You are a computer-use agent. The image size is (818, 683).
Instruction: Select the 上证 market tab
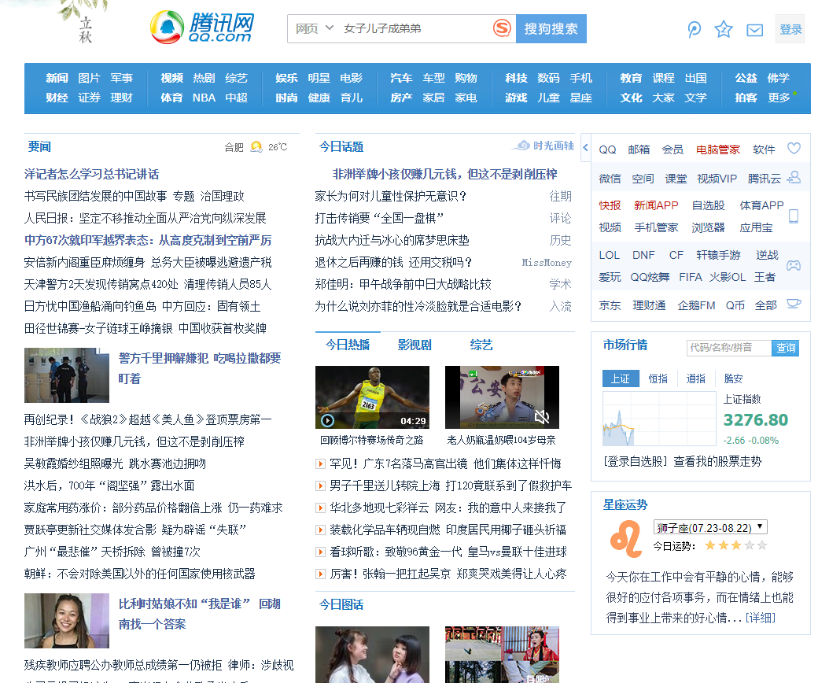point(621,378)
